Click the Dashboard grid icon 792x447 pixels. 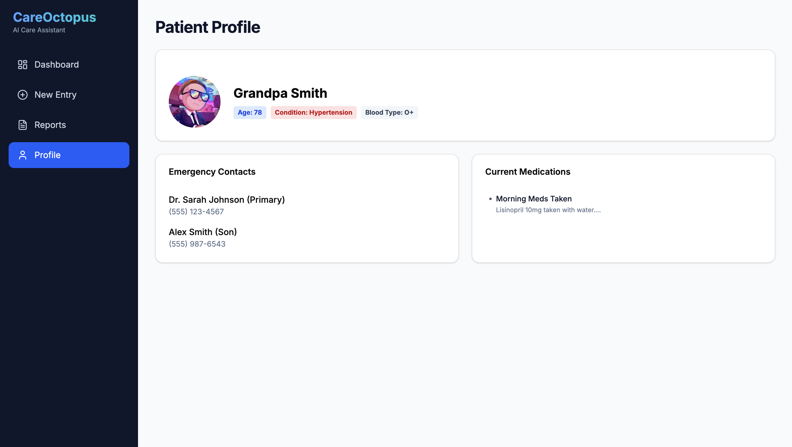[x=22, y=65]
